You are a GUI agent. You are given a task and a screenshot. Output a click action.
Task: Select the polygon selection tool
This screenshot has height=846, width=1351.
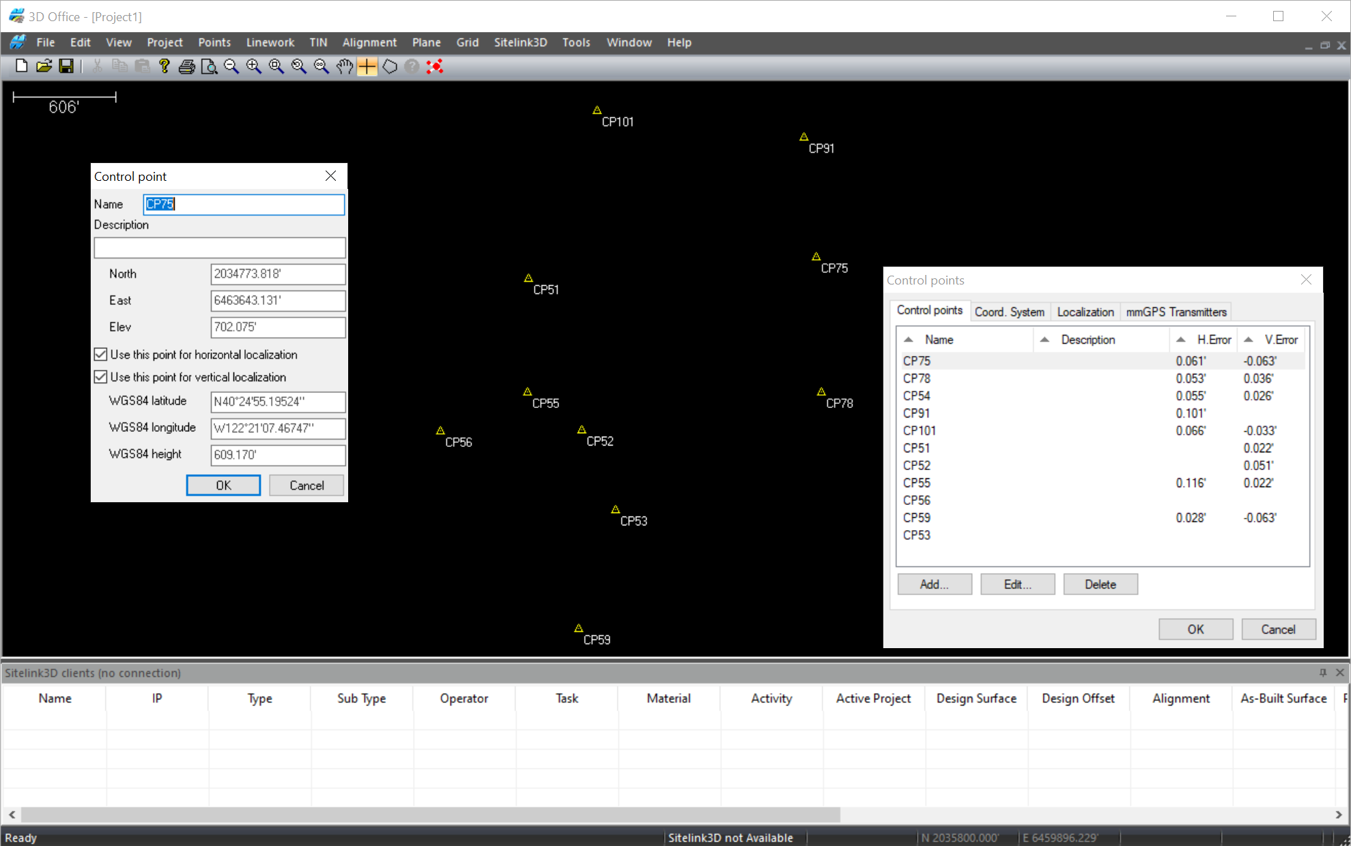(390, 66)
